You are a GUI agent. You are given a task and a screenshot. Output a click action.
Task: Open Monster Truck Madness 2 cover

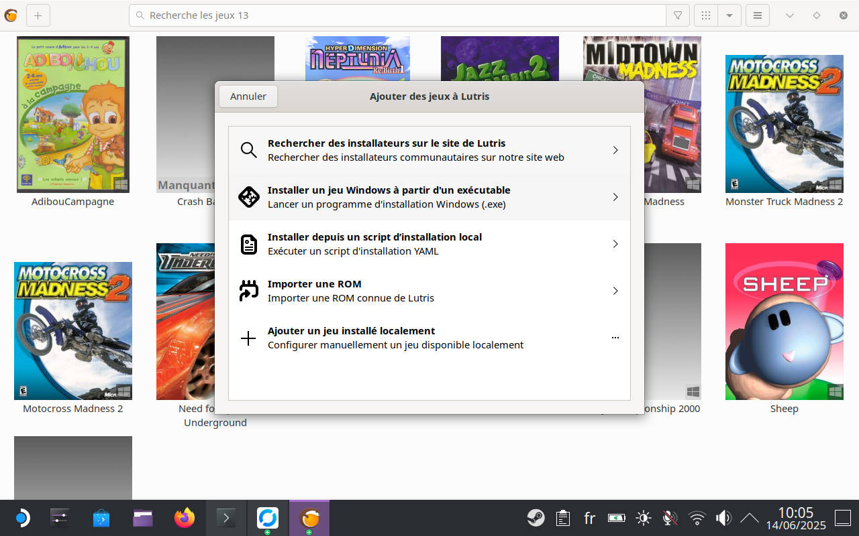point(785,124)
